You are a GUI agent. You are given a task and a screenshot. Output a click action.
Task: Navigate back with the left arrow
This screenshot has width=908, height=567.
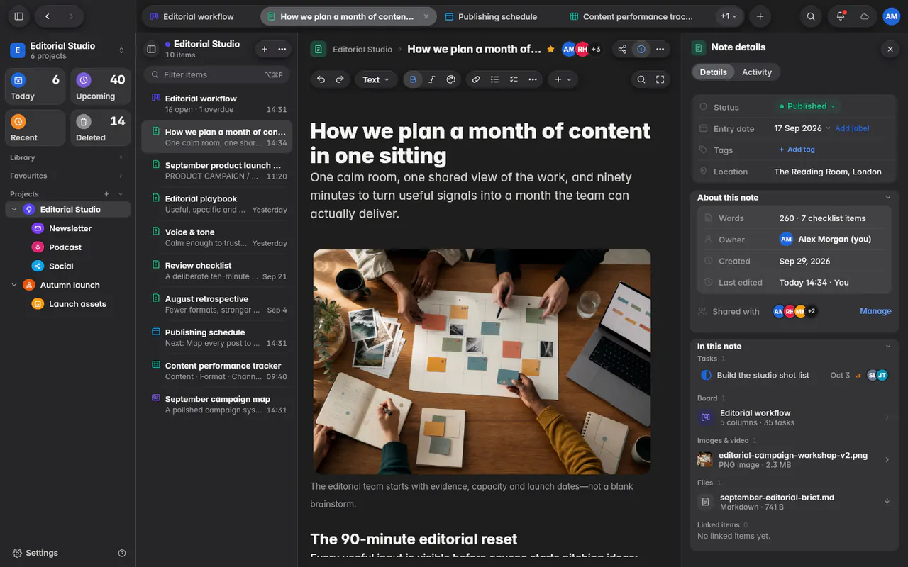[x=47, y=16]
